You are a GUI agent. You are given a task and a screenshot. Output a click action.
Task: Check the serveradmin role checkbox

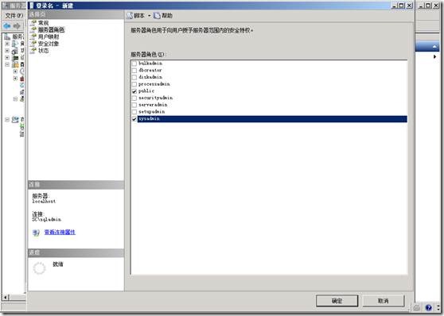point(134,105)
